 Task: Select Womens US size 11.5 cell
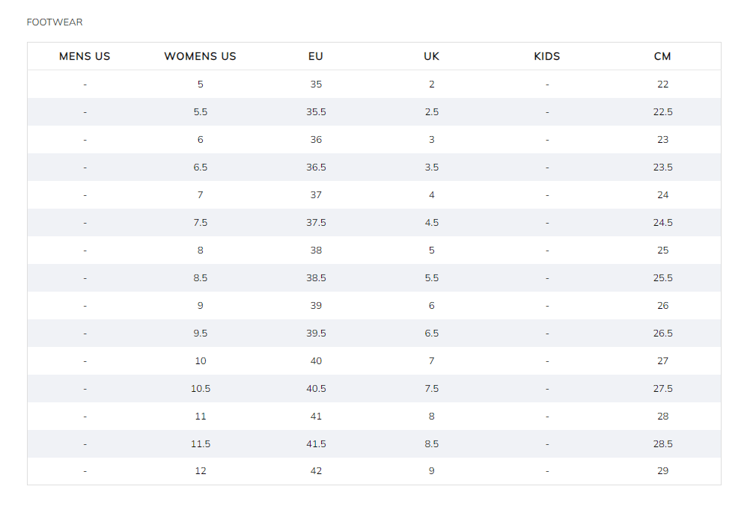coord(200,444)
